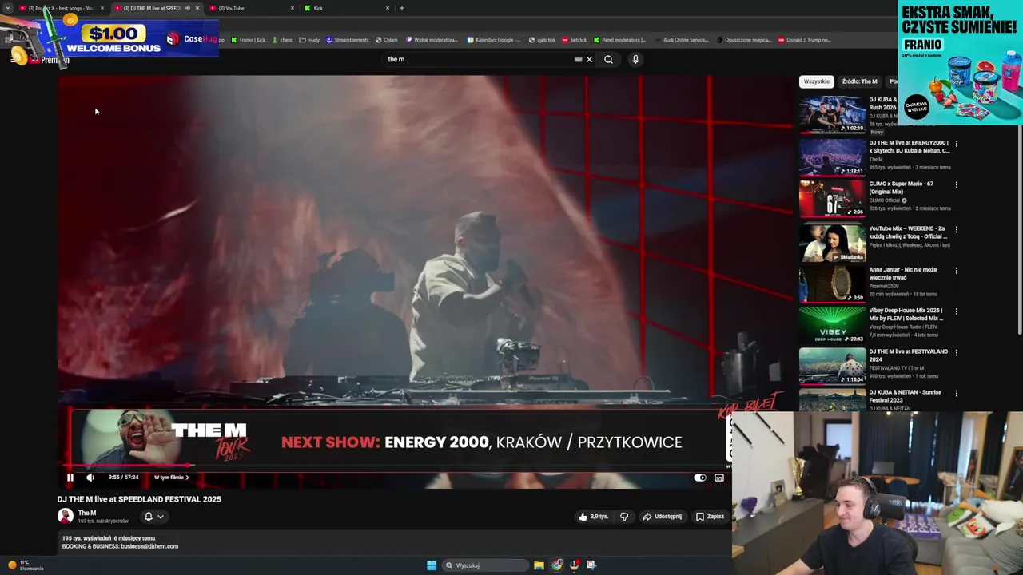Open 'CLIMO x Super Mario - 67' thumbnail
This screenshot has height=575, width=1023.
click(832, 198)
